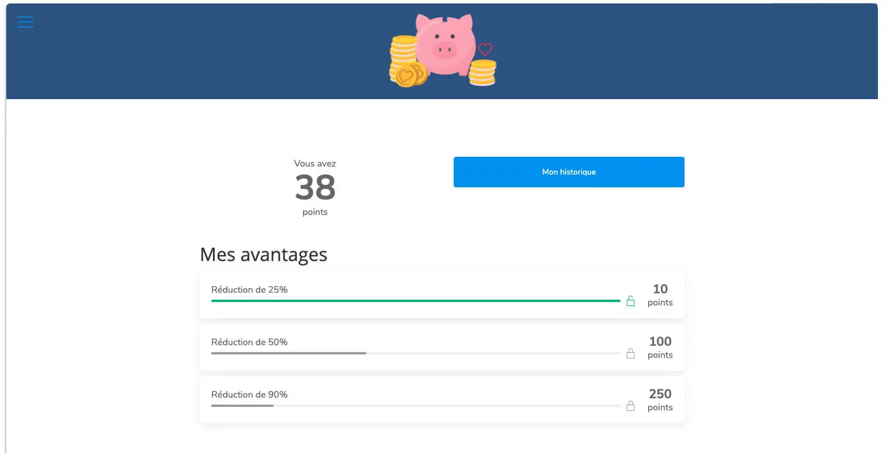Open the hamburger menu

coord(25,22)
